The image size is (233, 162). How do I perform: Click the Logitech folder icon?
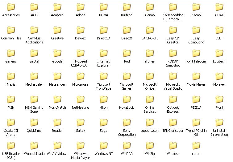(219, 53)
